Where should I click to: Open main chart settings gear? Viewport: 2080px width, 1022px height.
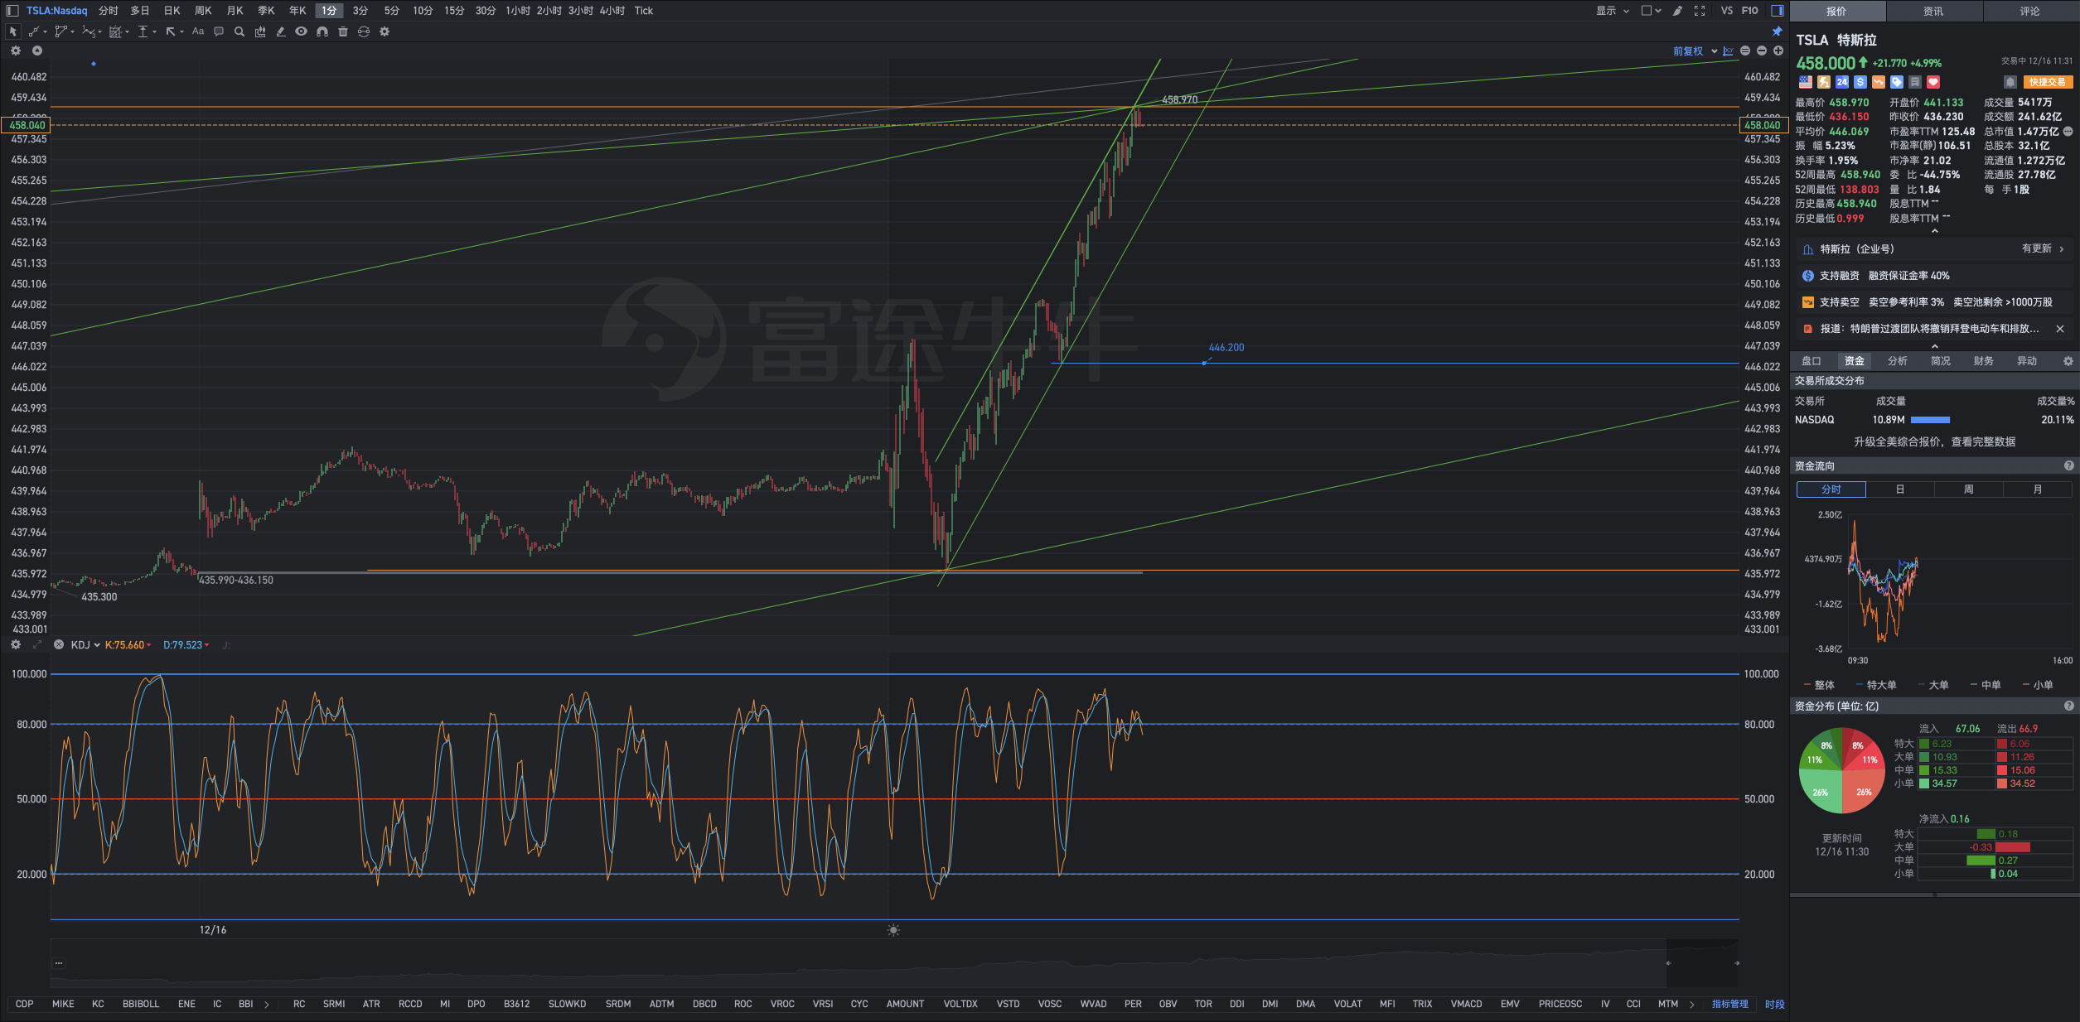pyautogui.click(x=16, y=51)
